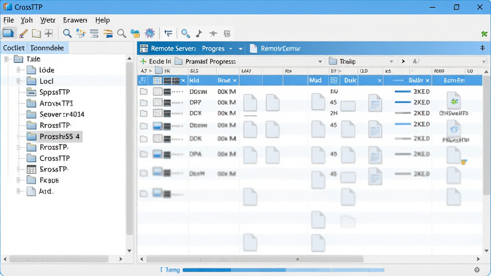491x276 pixels.
Task: Switch to the Toomdeke tab
Action: pos(47,48)
